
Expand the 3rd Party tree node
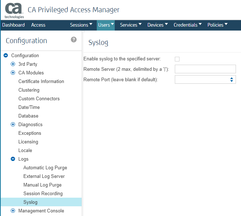(13, 64)
